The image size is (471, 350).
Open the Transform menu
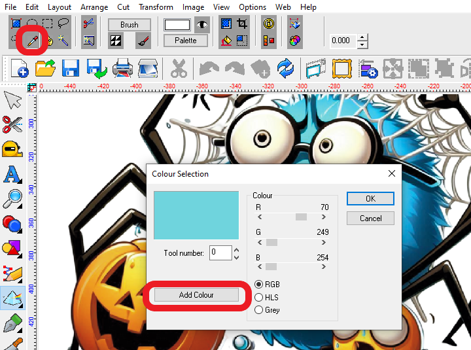tap(156, 7)
